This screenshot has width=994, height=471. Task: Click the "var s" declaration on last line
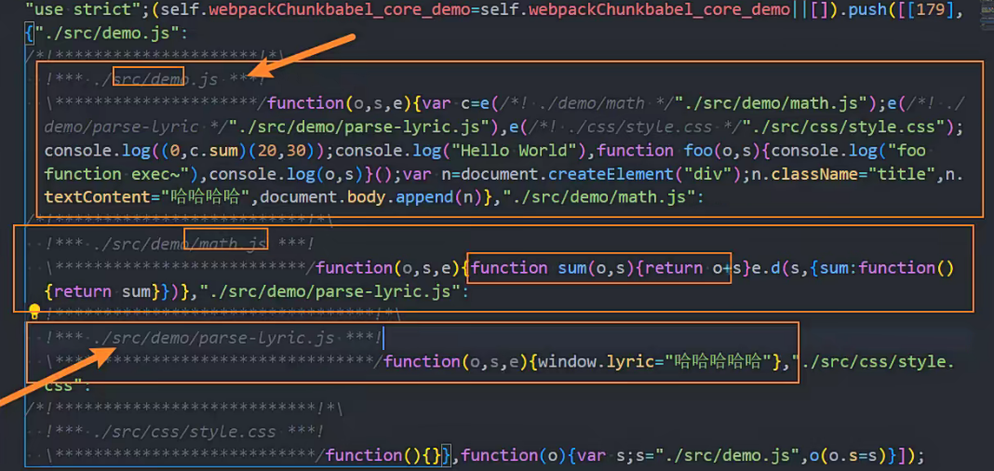pyautogui.click(x=598, y=455)
